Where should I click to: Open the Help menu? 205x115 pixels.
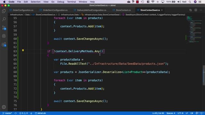click(x=92, y=2)
